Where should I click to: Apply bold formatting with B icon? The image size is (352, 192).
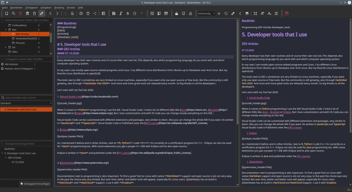(x=114, y=14)
